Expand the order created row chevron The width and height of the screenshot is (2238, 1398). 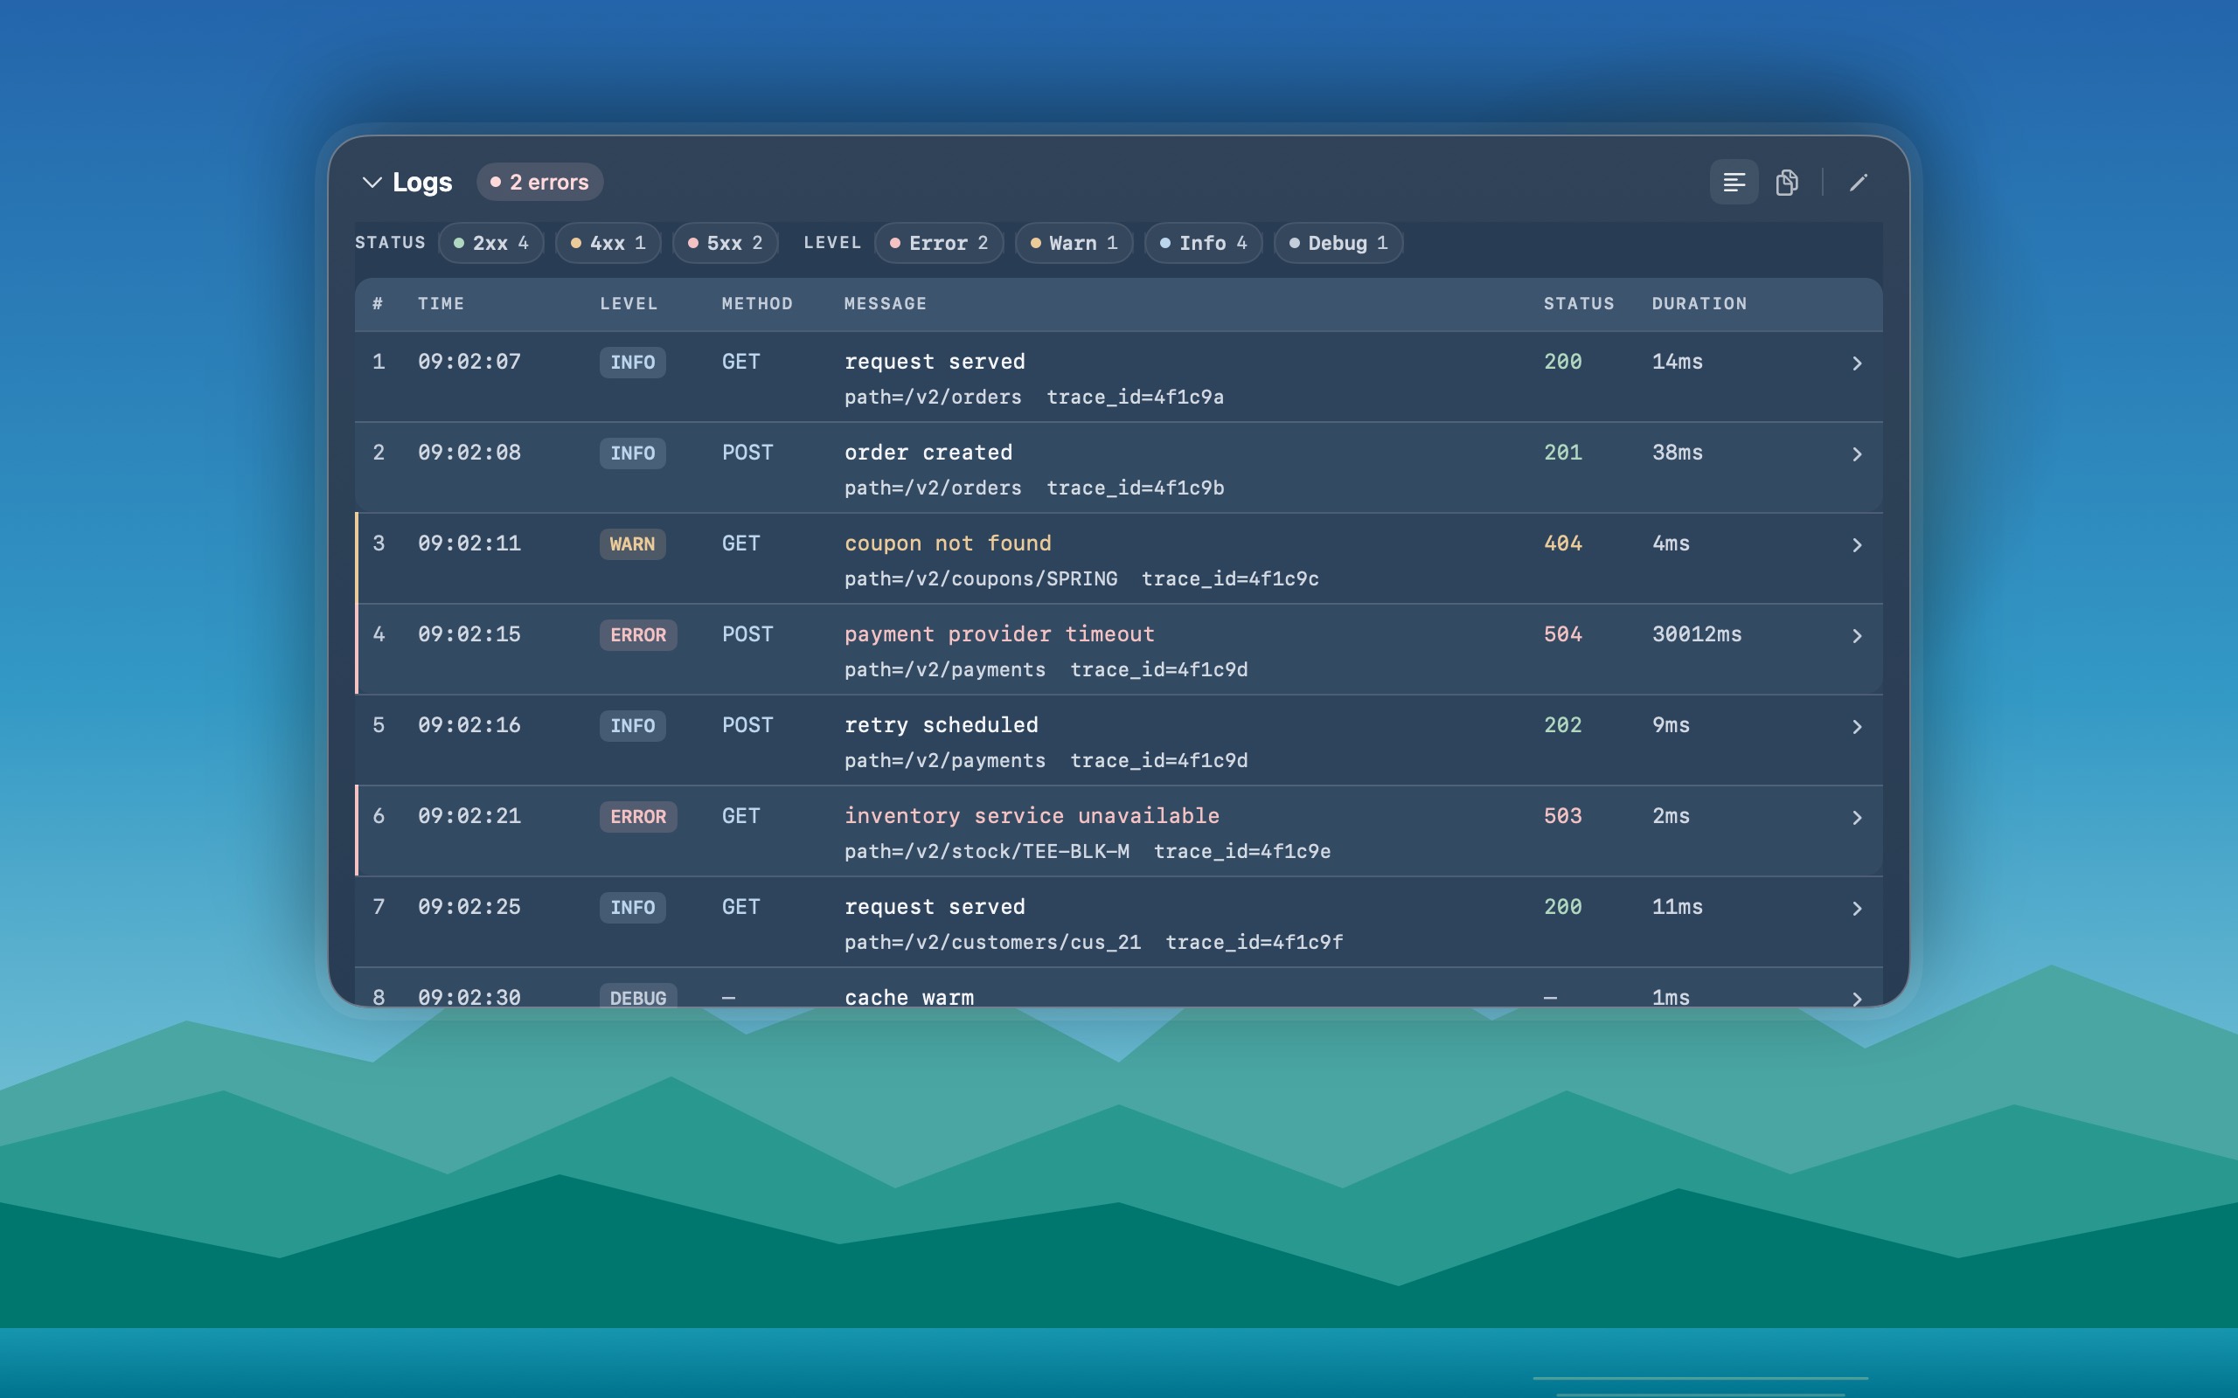click(x=1856, y=454)
